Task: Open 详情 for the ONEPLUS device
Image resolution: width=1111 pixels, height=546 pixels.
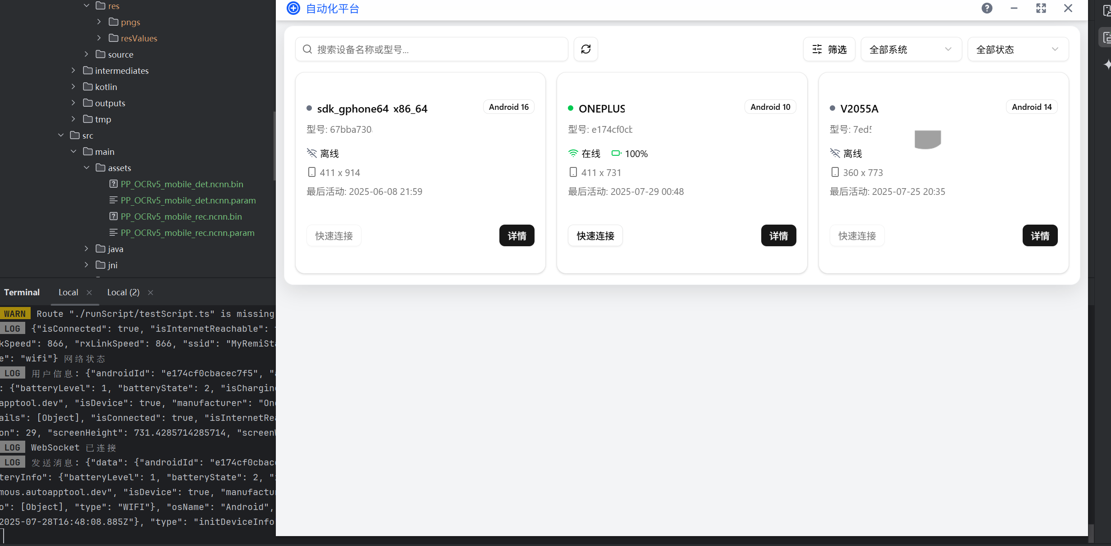Action: pyautogui.click(x=778, y=235)
